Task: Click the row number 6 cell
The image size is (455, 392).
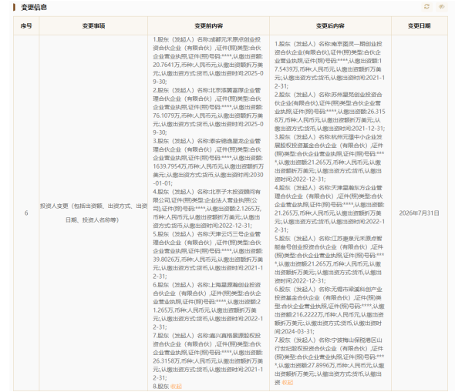Action: click(x=26, y=213)
